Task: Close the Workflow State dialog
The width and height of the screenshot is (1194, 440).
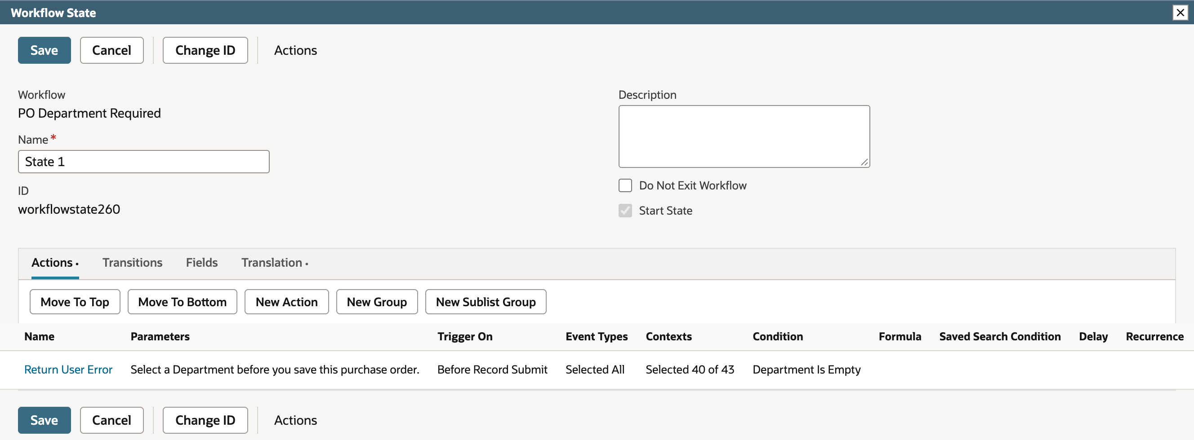Action: (x=1180, y=13)
